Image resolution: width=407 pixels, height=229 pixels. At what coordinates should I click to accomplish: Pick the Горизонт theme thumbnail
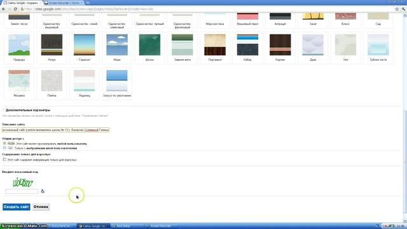pyautogui.click(x=85, y=45)
